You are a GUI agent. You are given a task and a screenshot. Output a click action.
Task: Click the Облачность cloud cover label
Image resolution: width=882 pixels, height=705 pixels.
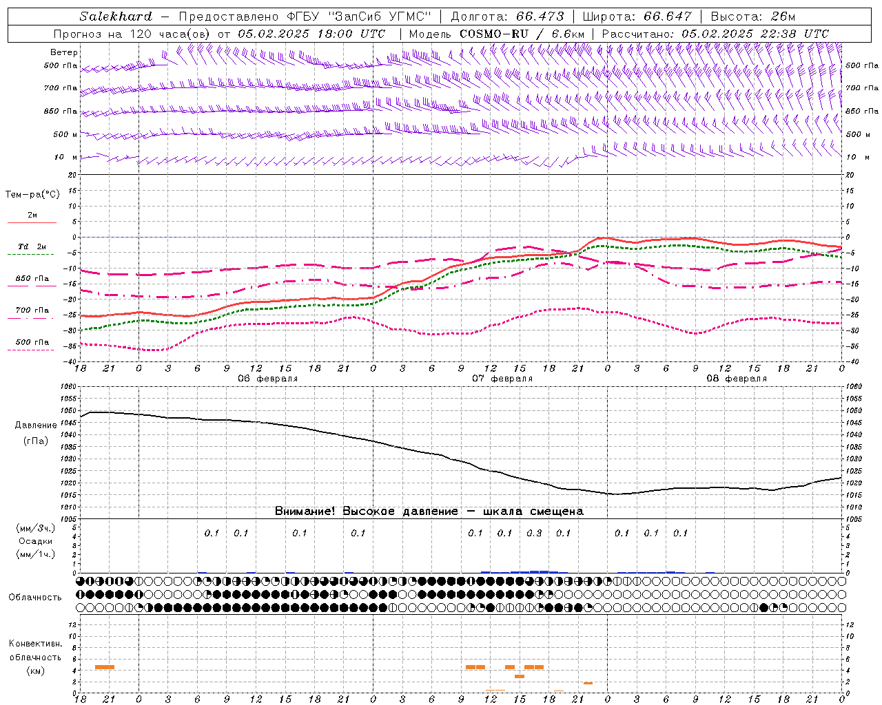[x=35, y=597]
